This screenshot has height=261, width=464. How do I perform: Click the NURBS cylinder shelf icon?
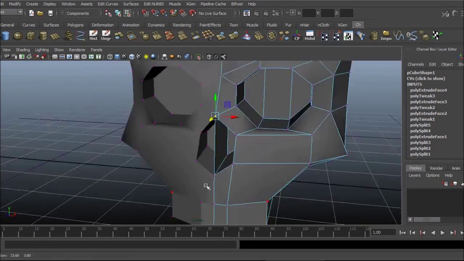(5, 36)
